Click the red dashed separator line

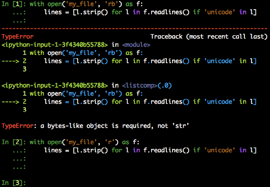click(x=135, y=28)
